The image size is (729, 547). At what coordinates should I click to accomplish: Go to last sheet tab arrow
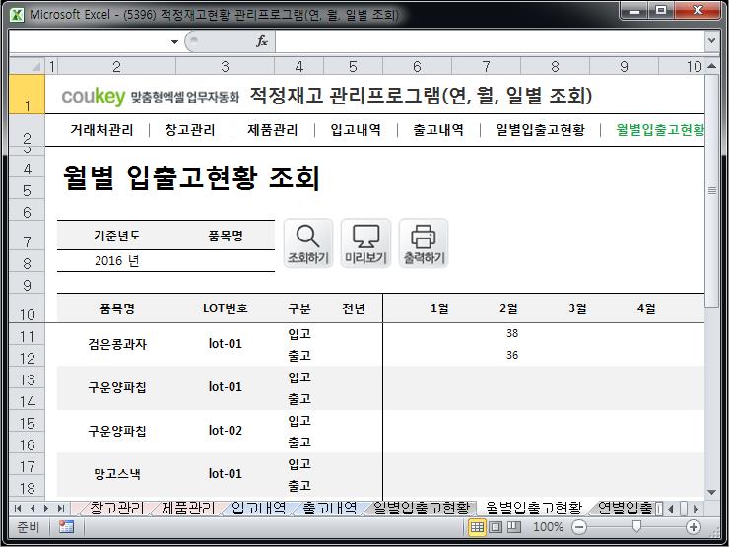pos(60,508)
